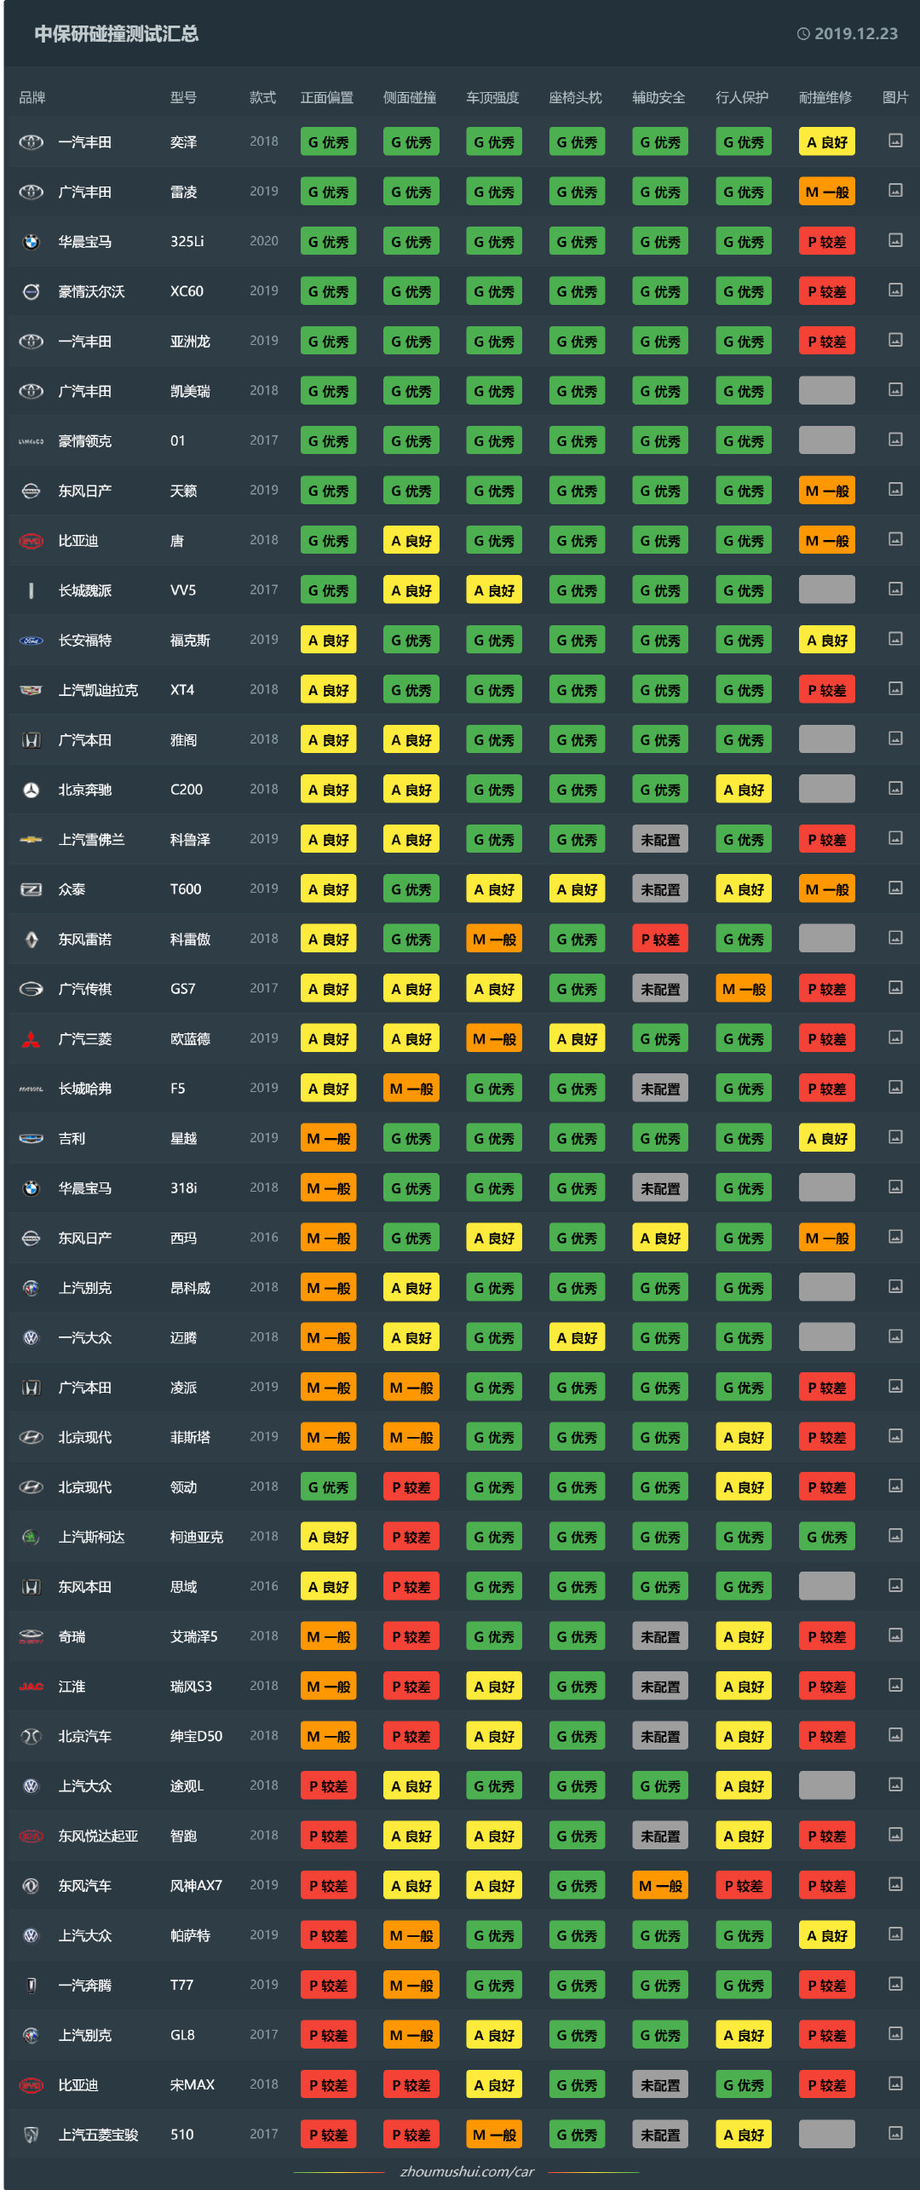
Task: Click red P 较差 badge for 科雷傲 辅助安全
Action: [x=660, y=939]
